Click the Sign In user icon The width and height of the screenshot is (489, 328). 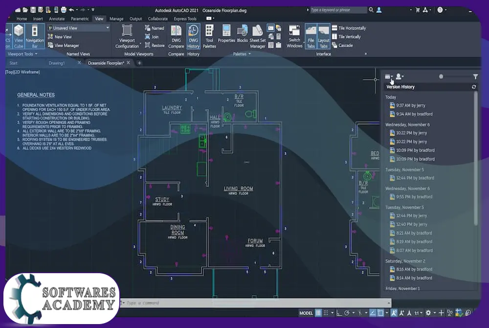379,10
